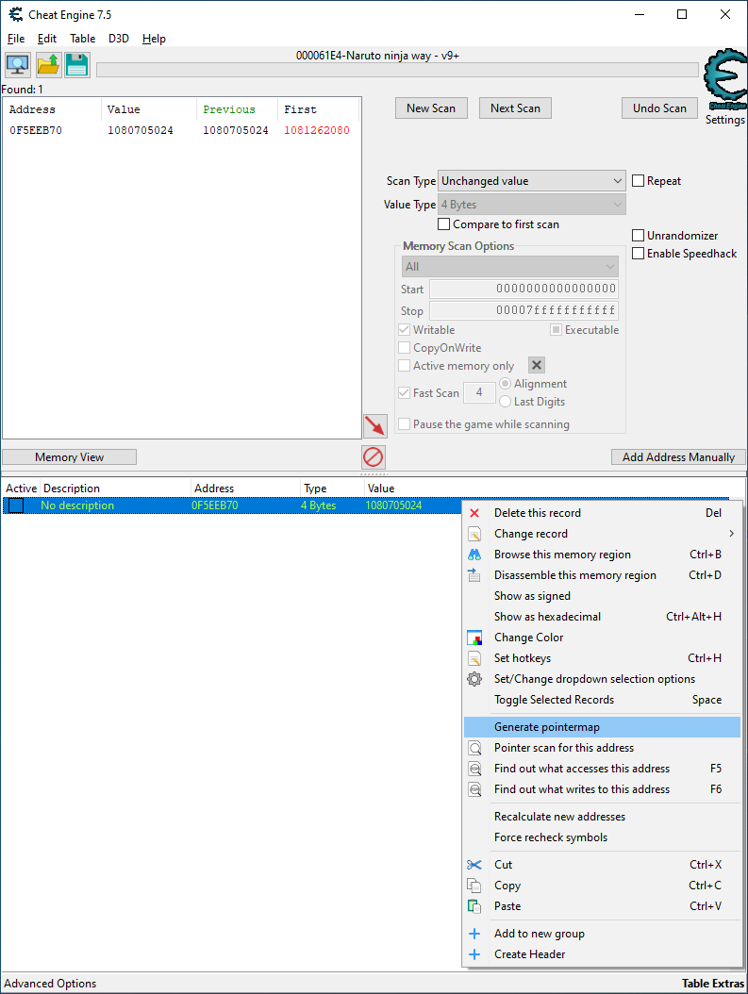Enable Speedhack checkbox
748x994 pixels.
[639, 254]
